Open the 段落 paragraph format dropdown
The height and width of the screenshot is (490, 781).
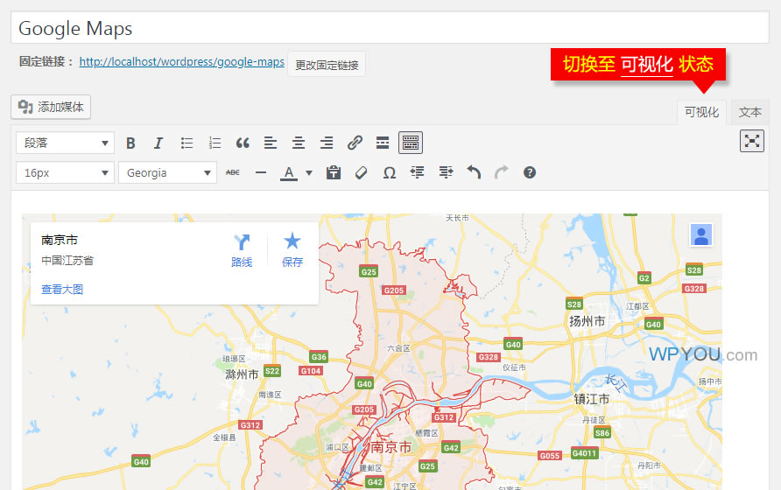[66, 143]
